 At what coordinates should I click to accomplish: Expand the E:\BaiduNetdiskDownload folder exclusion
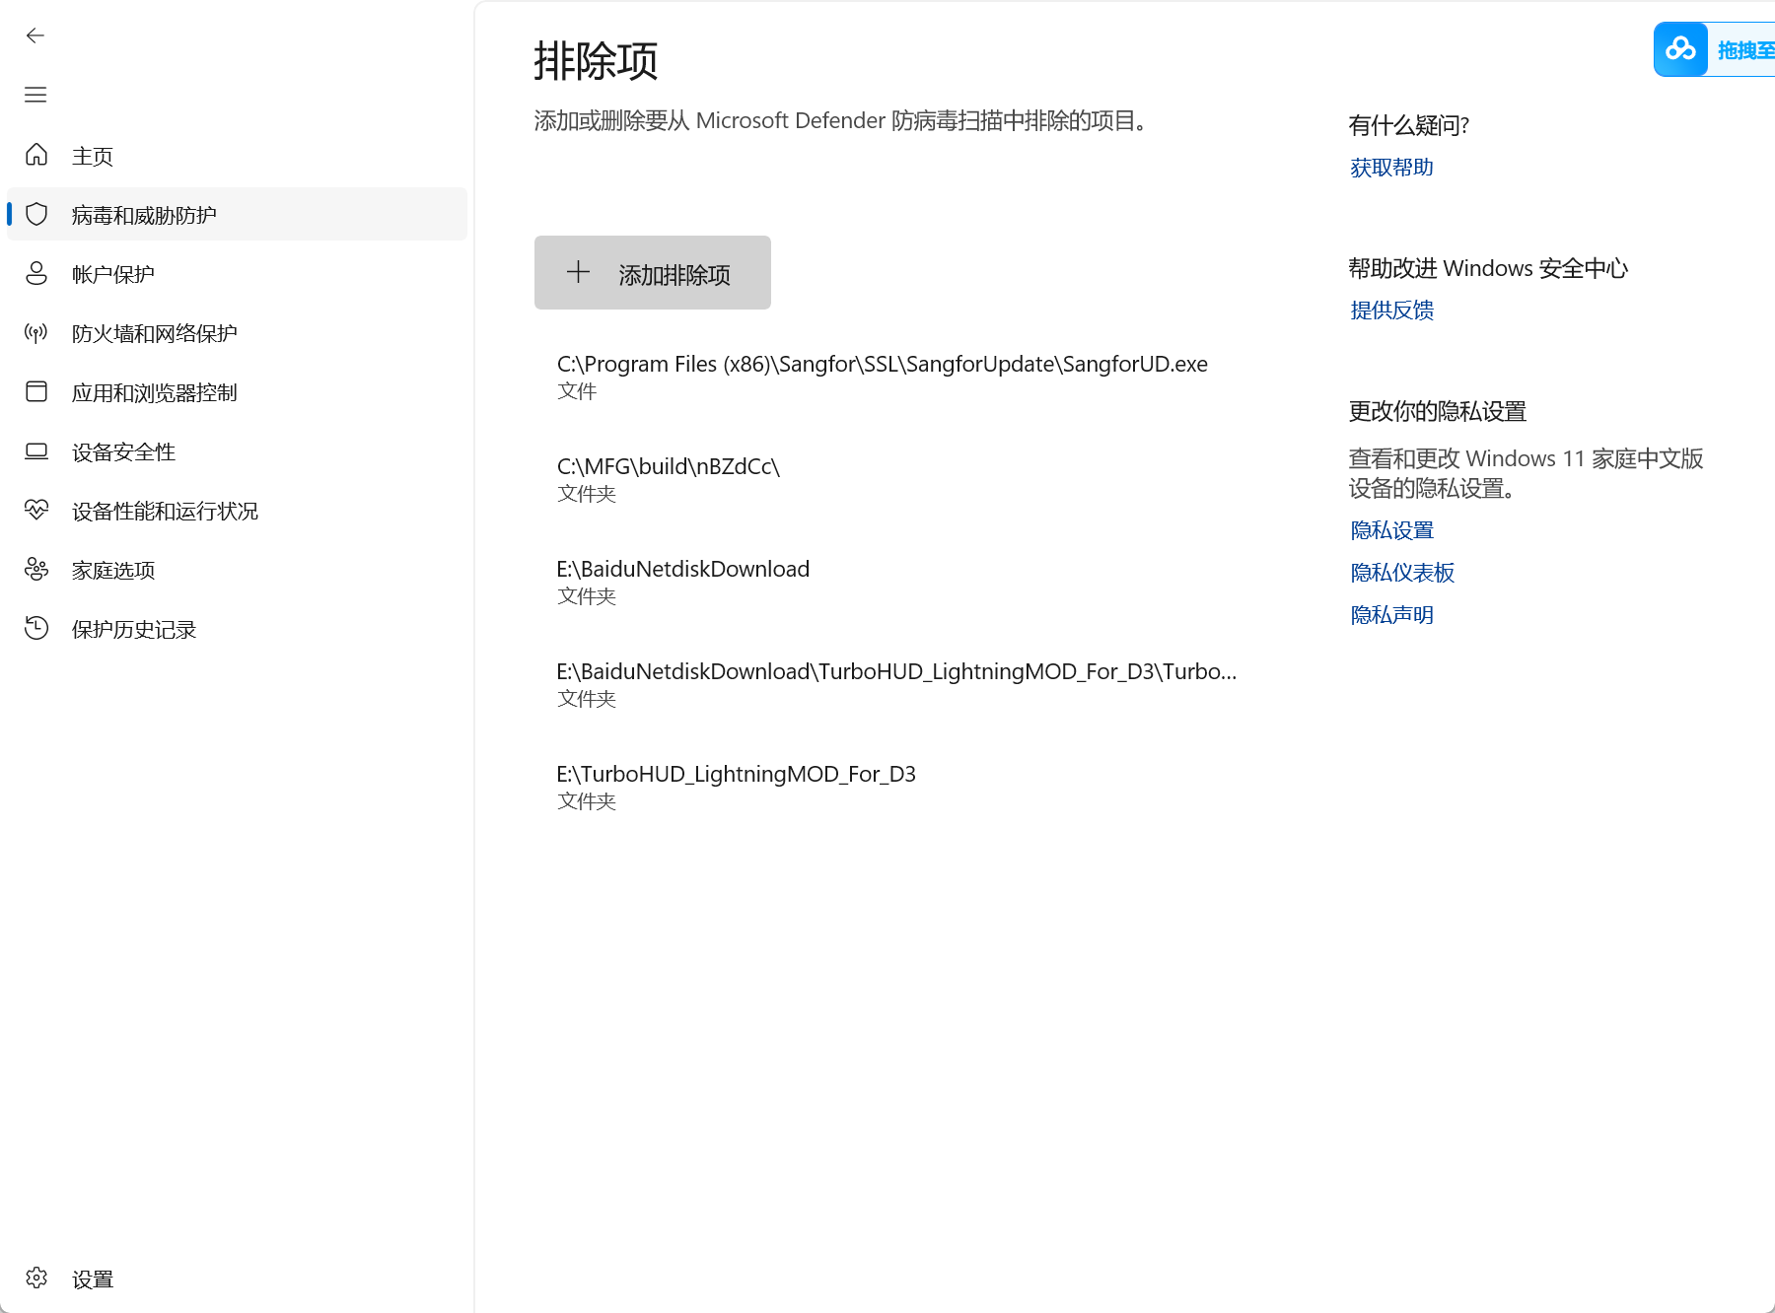(x=682, y=582)
